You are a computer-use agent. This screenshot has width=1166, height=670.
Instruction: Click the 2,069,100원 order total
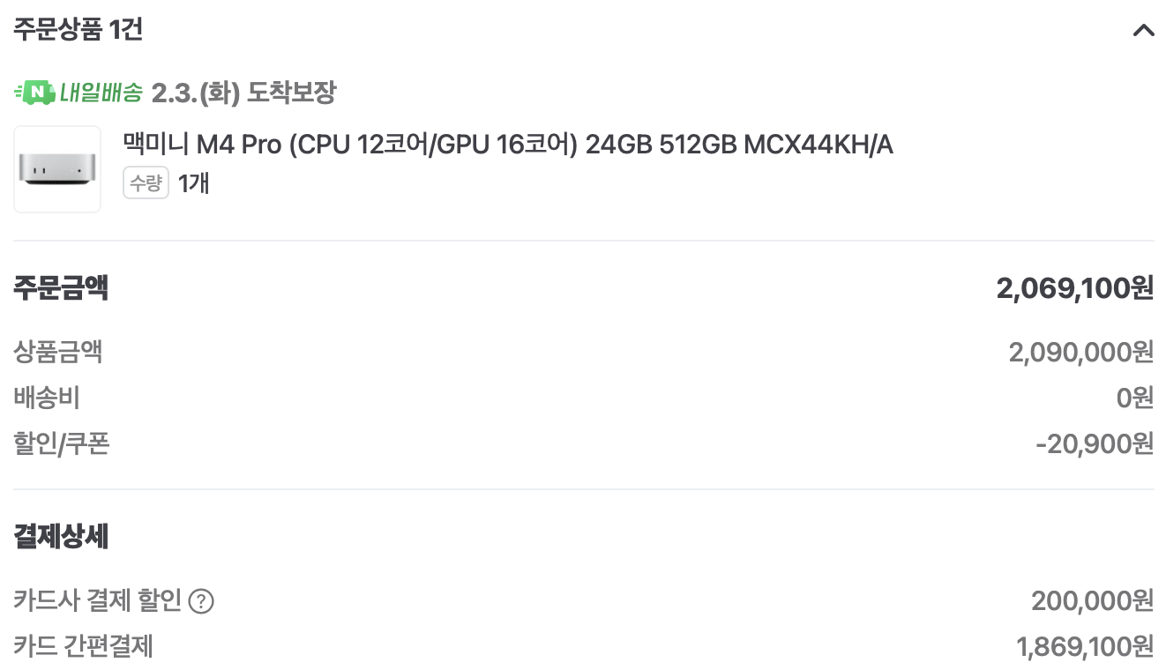[x=1074, y=288]
